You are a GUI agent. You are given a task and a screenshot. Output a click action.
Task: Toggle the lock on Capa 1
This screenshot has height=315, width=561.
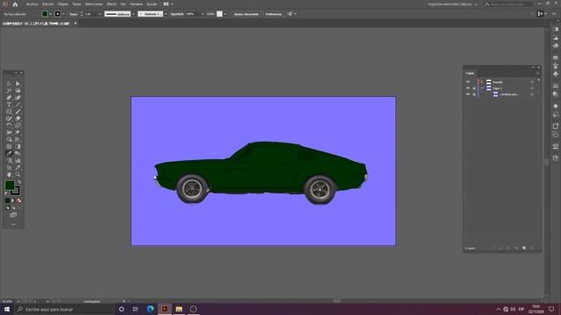[x=474, y=88]
